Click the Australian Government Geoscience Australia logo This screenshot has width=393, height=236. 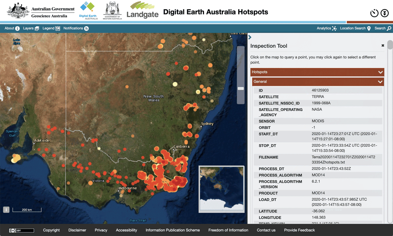click(x=41, y=11)
